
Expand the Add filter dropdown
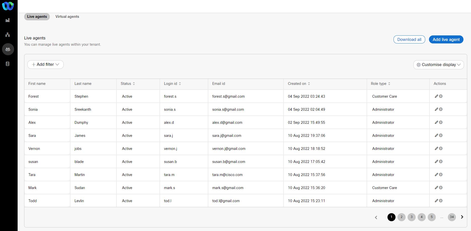coord(46,65)
